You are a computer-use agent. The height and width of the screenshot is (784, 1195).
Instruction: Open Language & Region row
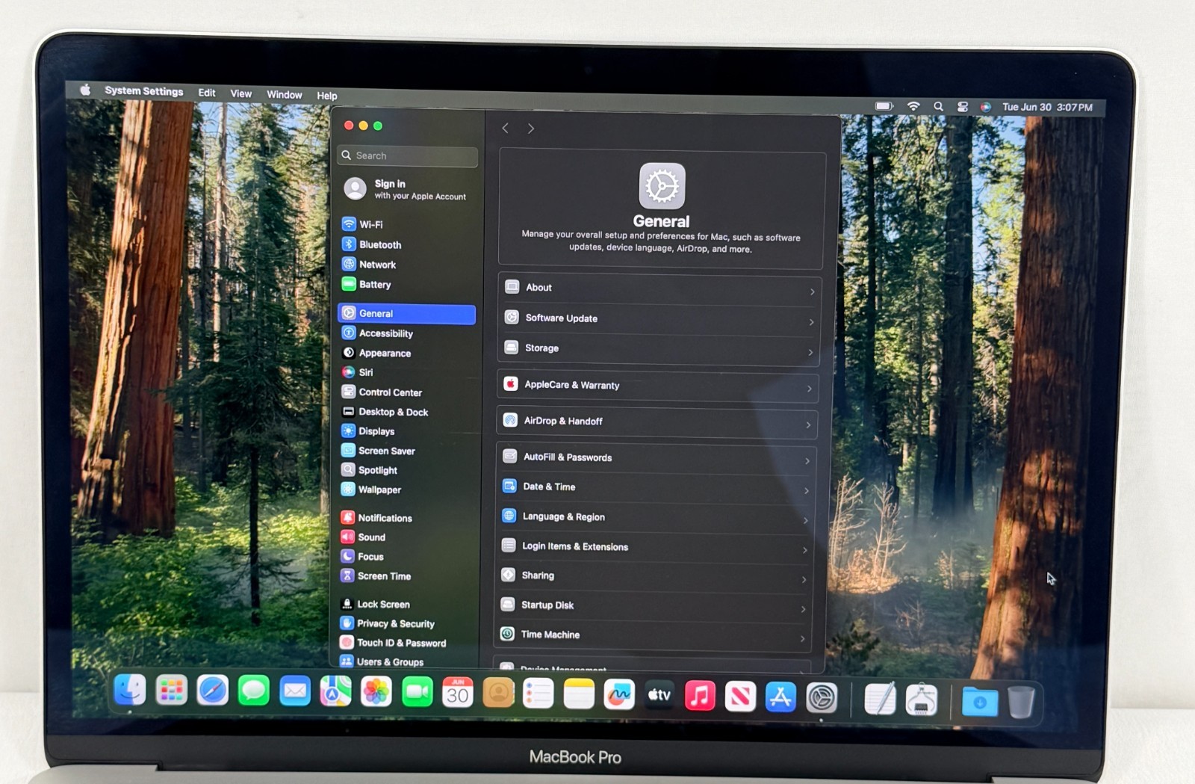point(654,517)
